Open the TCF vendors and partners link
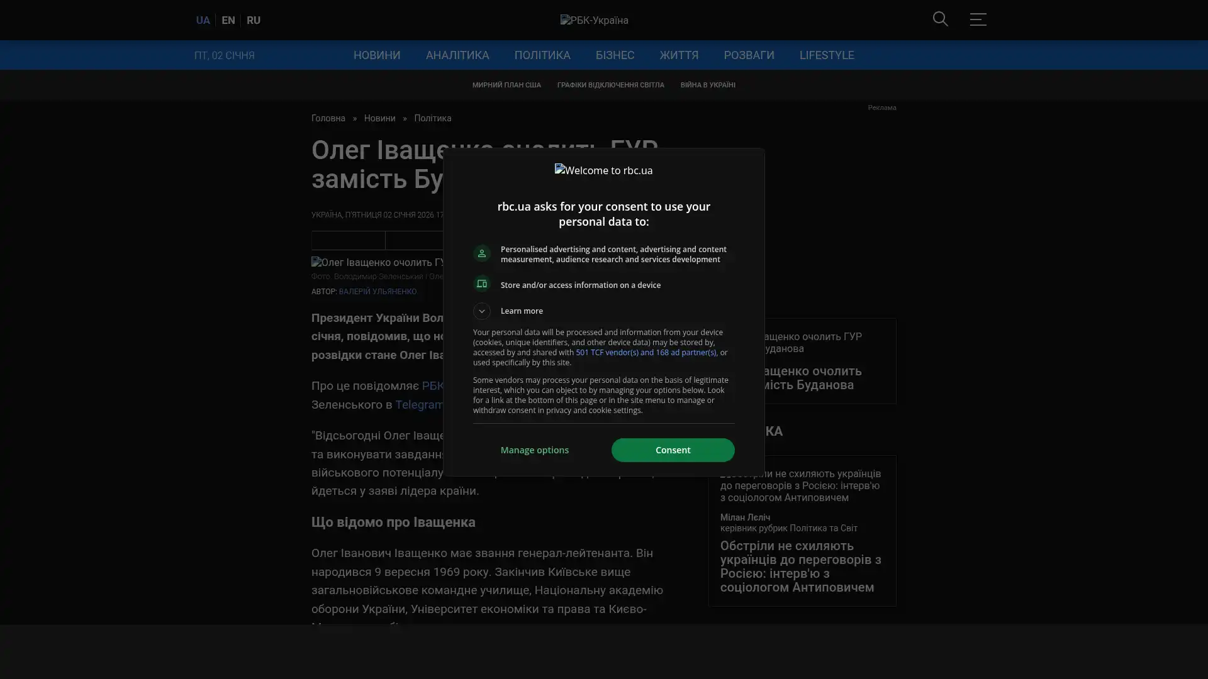 click(x=645, y=353)
